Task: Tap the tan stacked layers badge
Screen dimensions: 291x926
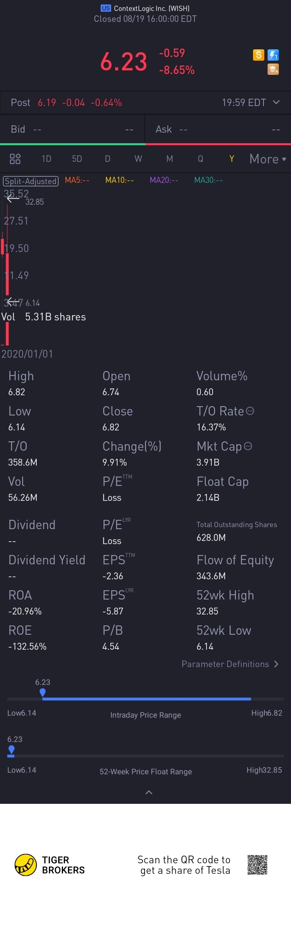Action: (x=274, y=70)
